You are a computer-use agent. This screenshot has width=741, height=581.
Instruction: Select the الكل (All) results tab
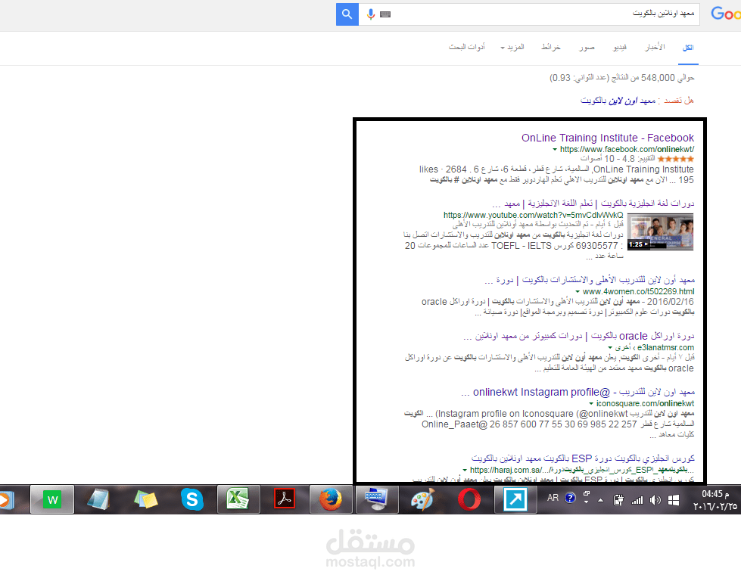[688, 47]
